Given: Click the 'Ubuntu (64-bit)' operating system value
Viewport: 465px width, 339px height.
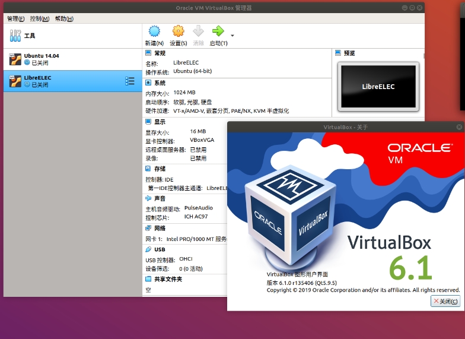Looking at the screenshot, I should (192, 71).
